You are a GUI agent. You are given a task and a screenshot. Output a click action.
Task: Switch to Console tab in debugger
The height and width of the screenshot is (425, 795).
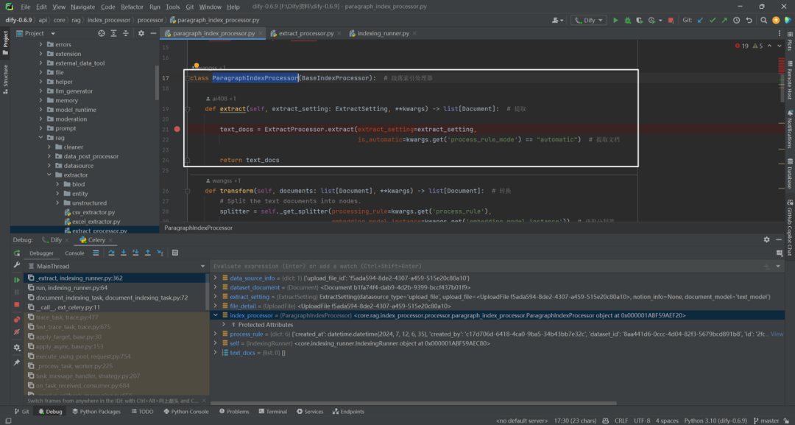74,253
